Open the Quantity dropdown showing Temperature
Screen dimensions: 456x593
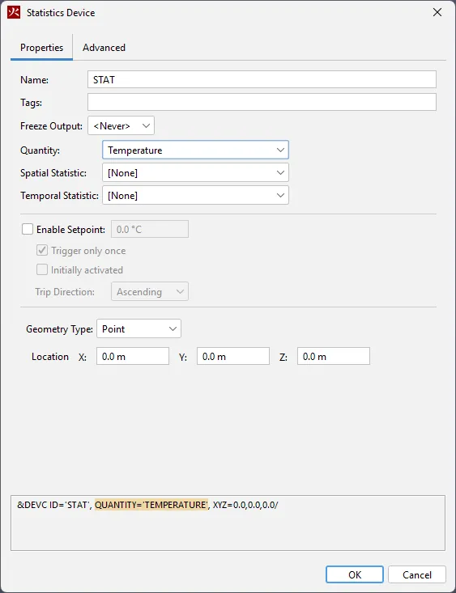(195, 150)
